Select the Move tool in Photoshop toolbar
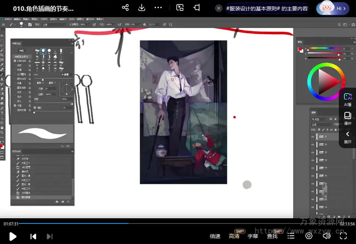This screenshot has width=356, height=244. pos(2,36)
